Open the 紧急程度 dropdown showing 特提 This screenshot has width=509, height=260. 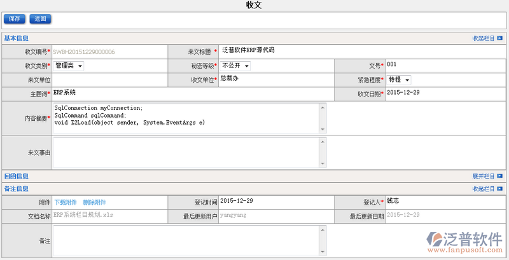(399, 79)
